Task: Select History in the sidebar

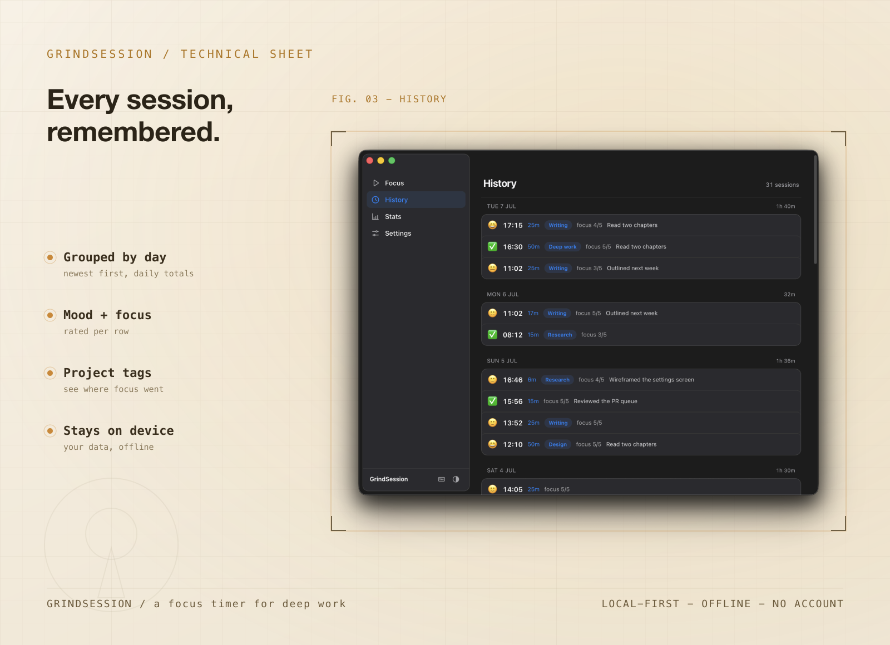Action: pos(416,200)
